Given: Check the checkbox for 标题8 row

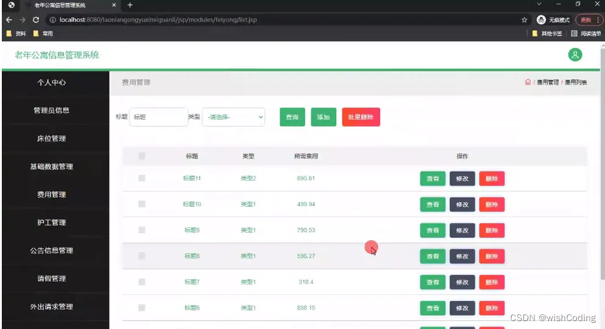Looking at the screenshot, I should tap(142, 255).
